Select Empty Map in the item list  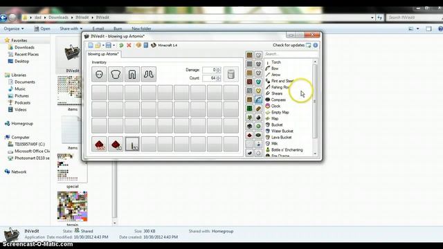280,112
